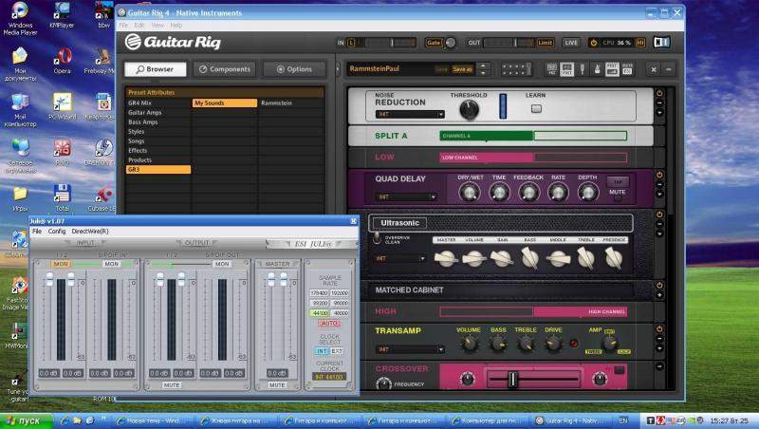Enable the output Limit button
This screenshot has height=429, width=759.
click(x=545, y=43)
